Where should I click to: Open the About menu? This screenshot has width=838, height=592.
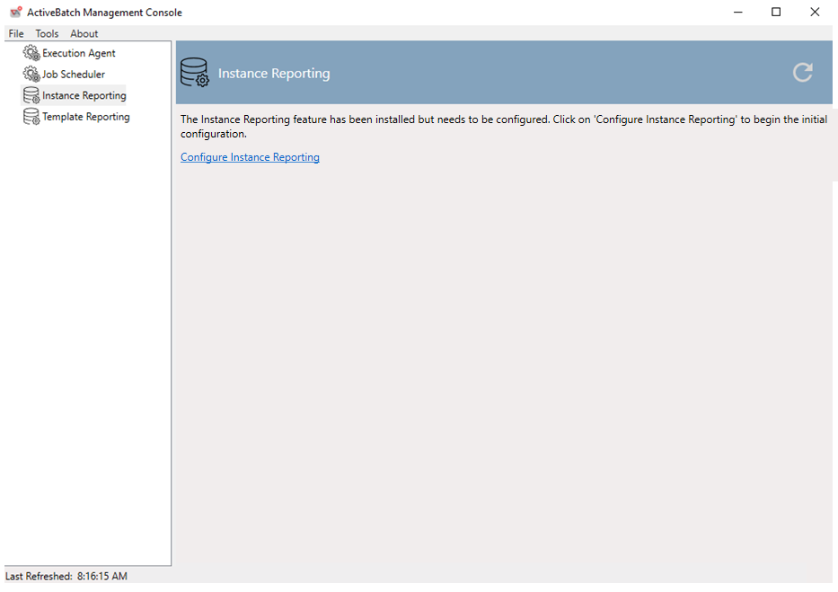click(84, 33)
